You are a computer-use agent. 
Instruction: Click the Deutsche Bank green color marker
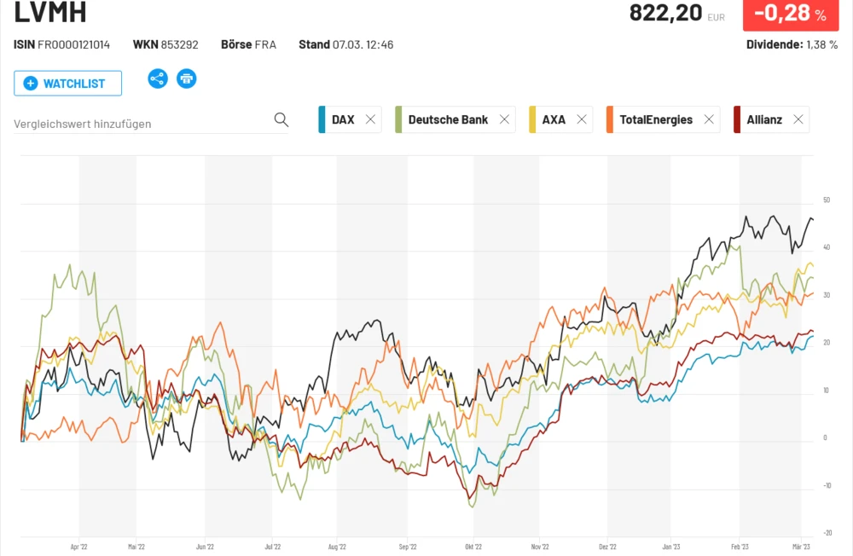[398, 120]
